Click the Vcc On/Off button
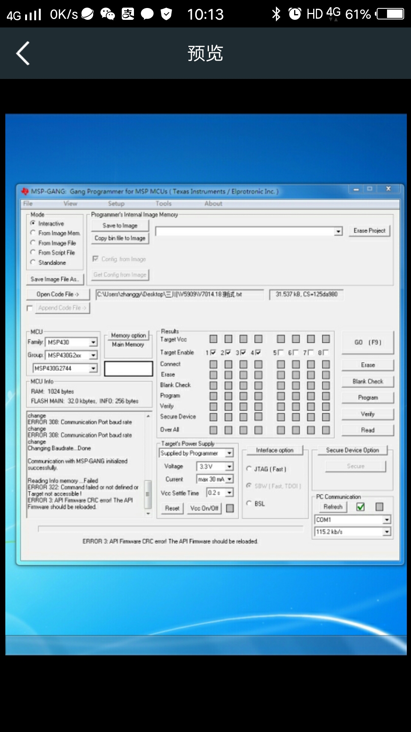The height and width of the screenshot is (732, 411). [204, 508]
